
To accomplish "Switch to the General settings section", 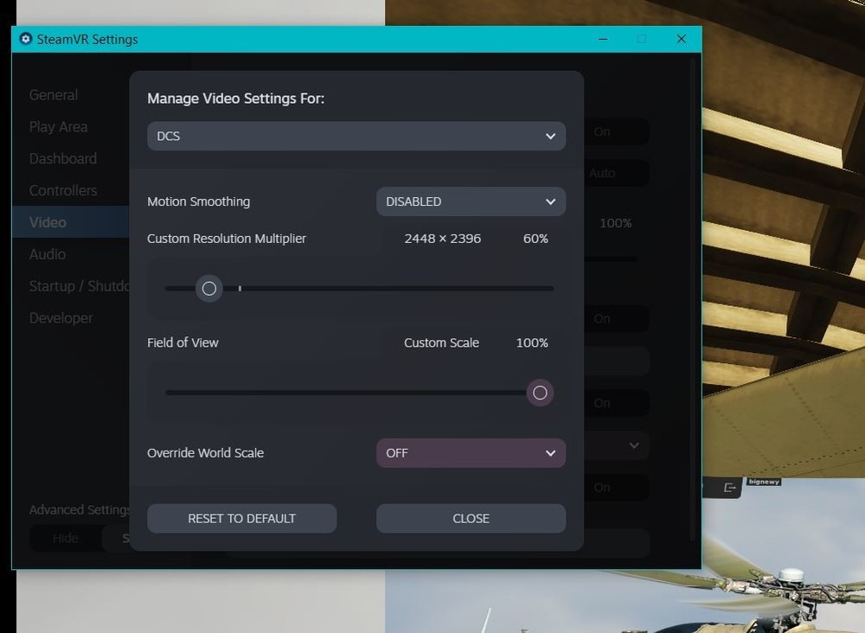I will tap(54, 95).
